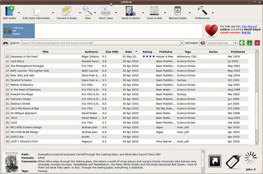This screenshot has width=263, height=174.
Task: Click row number 34 header
Action: [x=7, y=118]
